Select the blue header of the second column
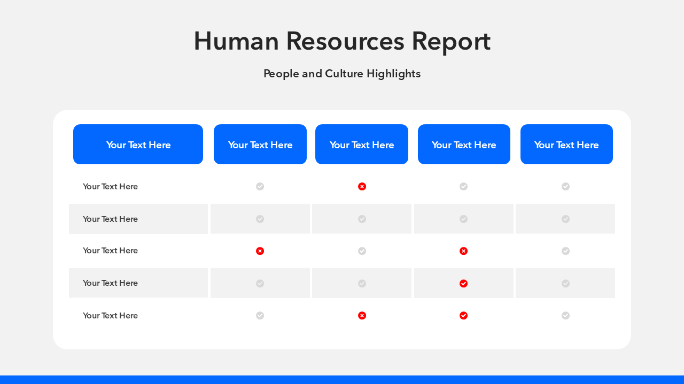This screenshot has height=384, width=684. (260, 145)
